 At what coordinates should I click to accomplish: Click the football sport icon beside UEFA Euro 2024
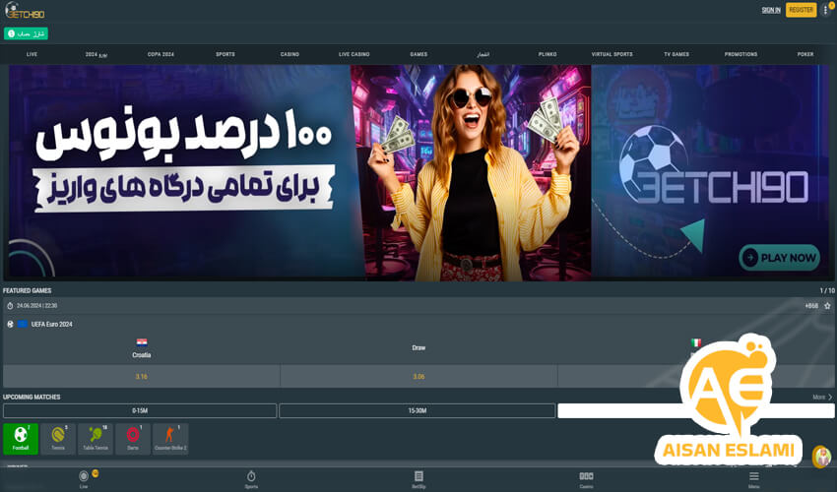(10, 324)
